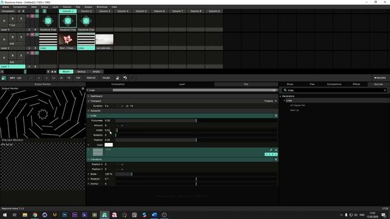The image size is (390, 219).
Task: Eject all clips in Layer 1 with X
Action: 4,58
